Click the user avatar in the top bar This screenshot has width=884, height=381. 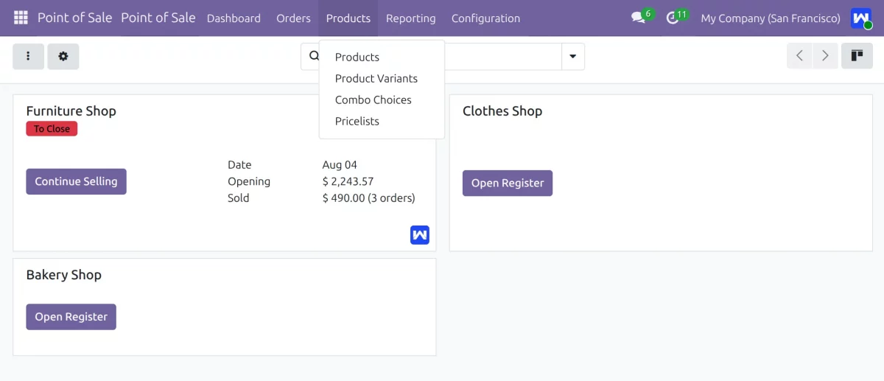click(x=861, y=18)
